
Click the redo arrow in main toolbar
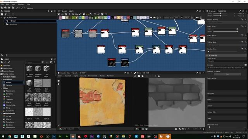coord(22,8)
